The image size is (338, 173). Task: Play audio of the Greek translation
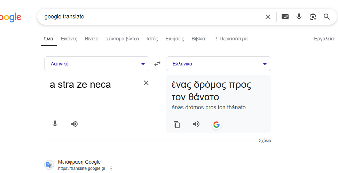(x=196, y=124)
